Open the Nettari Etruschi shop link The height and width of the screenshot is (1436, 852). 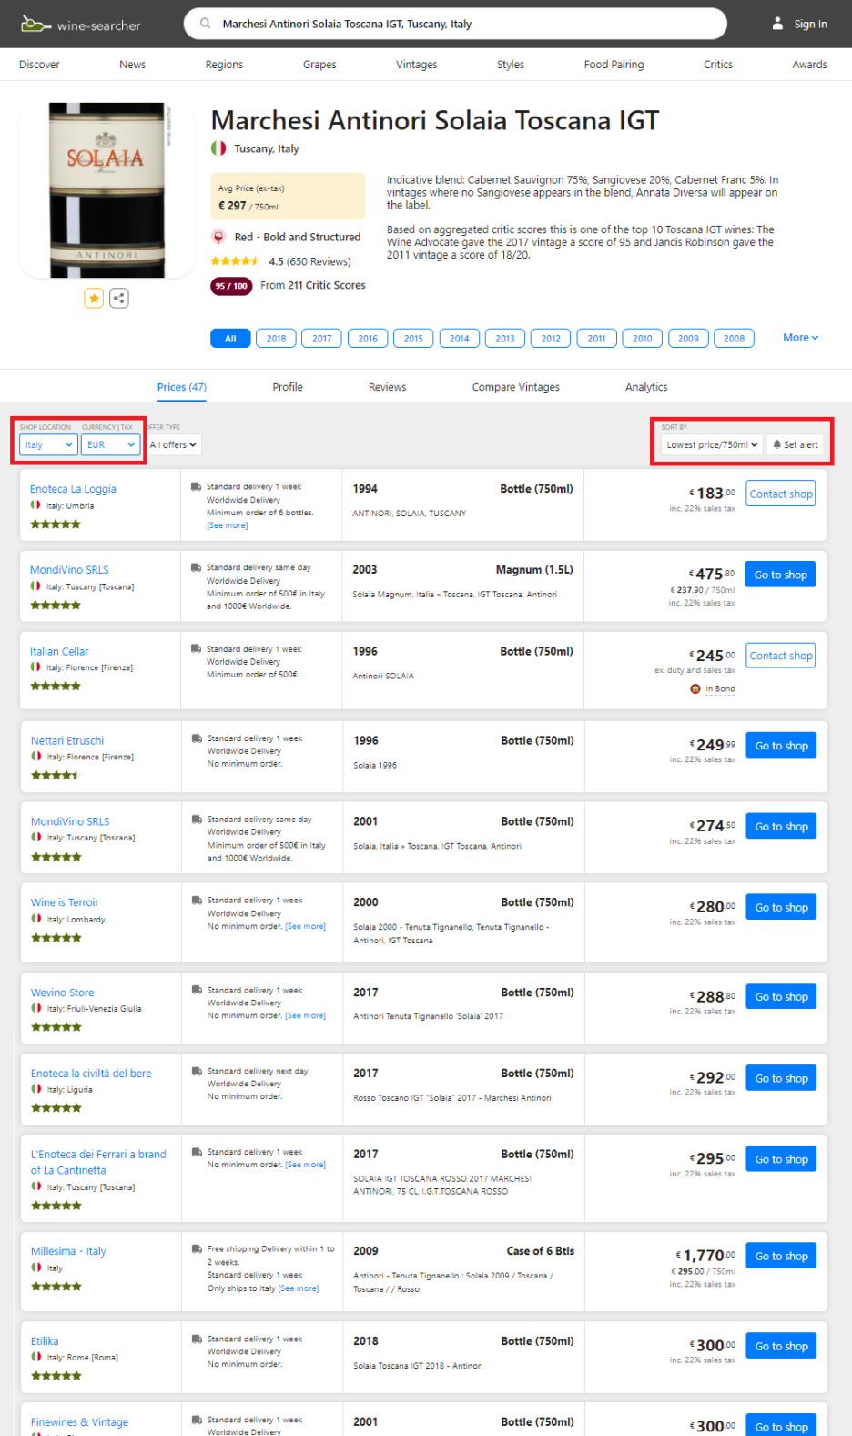click(67, 740)
